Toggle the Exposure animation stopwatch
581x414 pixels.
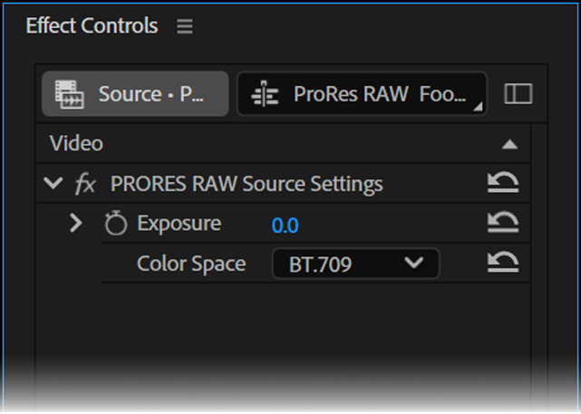click(x=116, y=223)
